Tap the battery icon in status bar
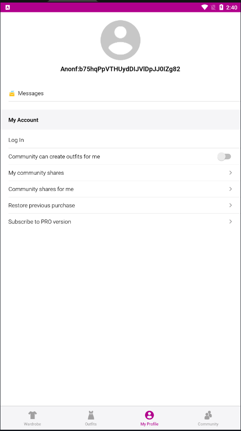 click(x=221, y=7)
